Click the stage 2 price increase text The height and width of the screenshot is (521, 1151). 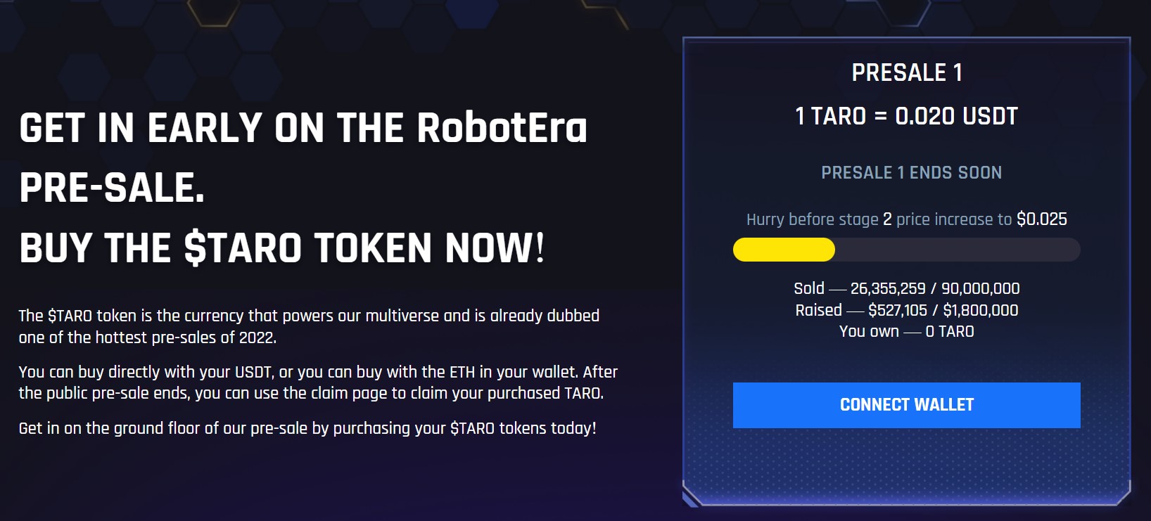point(907,219)
